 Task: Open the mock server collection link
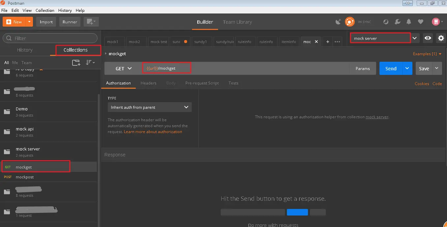(x=377, y=117)
